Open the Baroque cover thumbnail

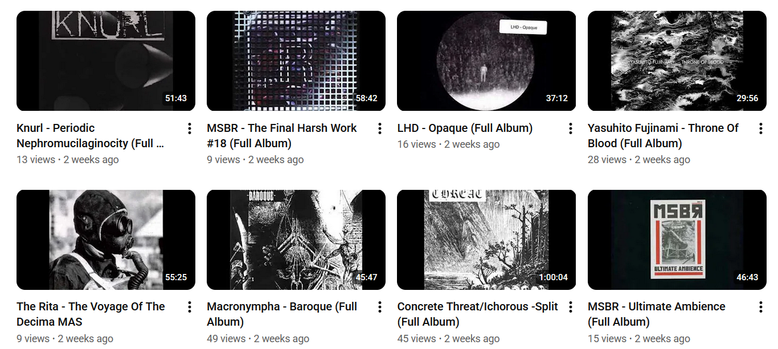[x=296, y=240]
